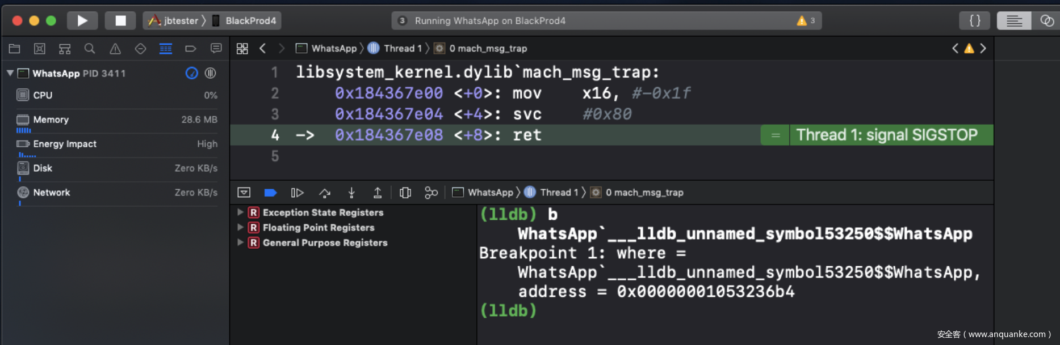Collapse the WhatsApp PID 3411 process tree
1060x345 pixels.
(x=10, y=73)
